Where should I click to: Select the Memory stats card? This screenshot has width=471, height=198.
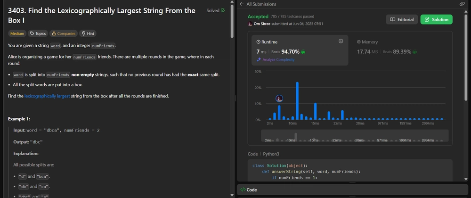[399, 50]
